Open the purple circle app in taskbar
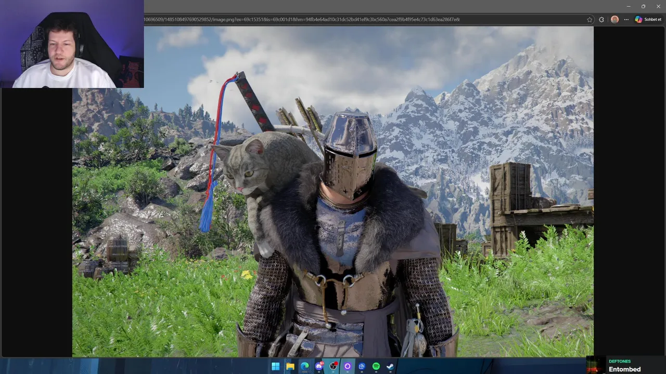 click(348, 366)
